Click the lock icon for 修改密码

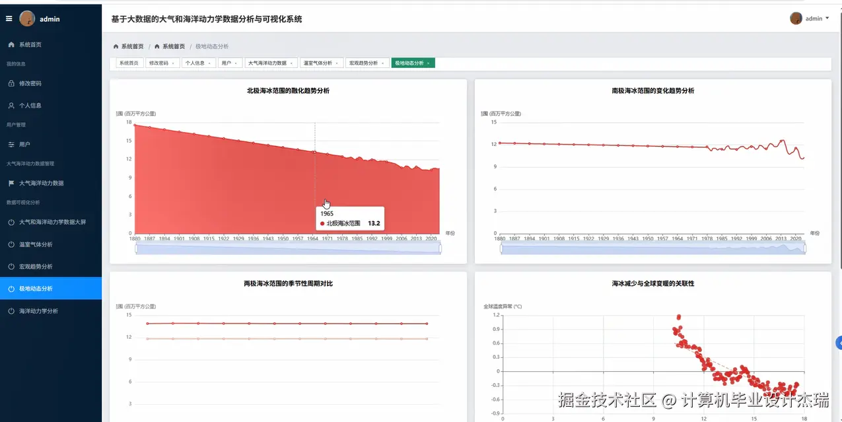(11, 83)
